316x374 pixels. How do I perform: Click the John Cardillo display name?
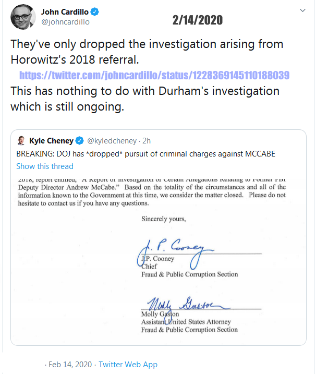coord(63,11)
